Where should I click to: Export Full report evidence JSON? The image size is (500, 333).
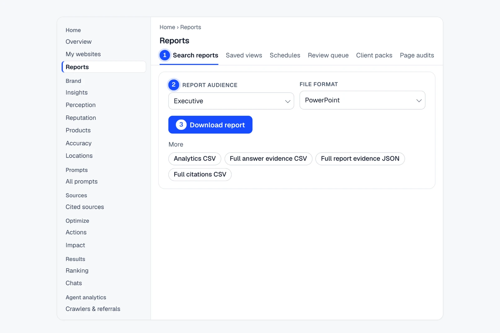tap(360, 159)
